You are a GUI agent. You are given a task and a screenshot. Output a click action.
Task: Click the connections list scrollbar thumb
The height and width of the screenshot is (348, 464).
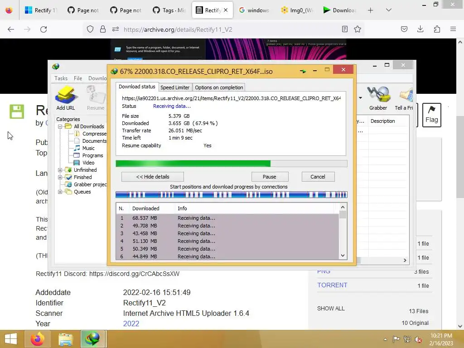343,214
